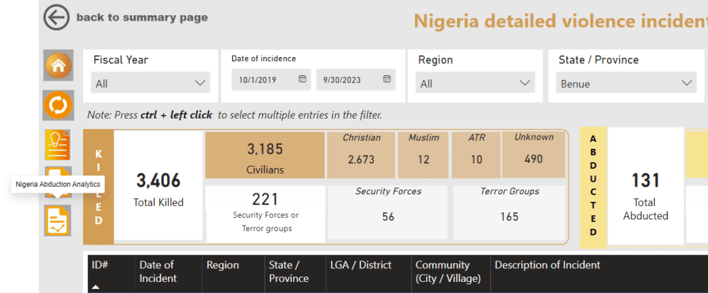
Task: Expand the Region filter dropdown
Action: click(x=475, y=83)
